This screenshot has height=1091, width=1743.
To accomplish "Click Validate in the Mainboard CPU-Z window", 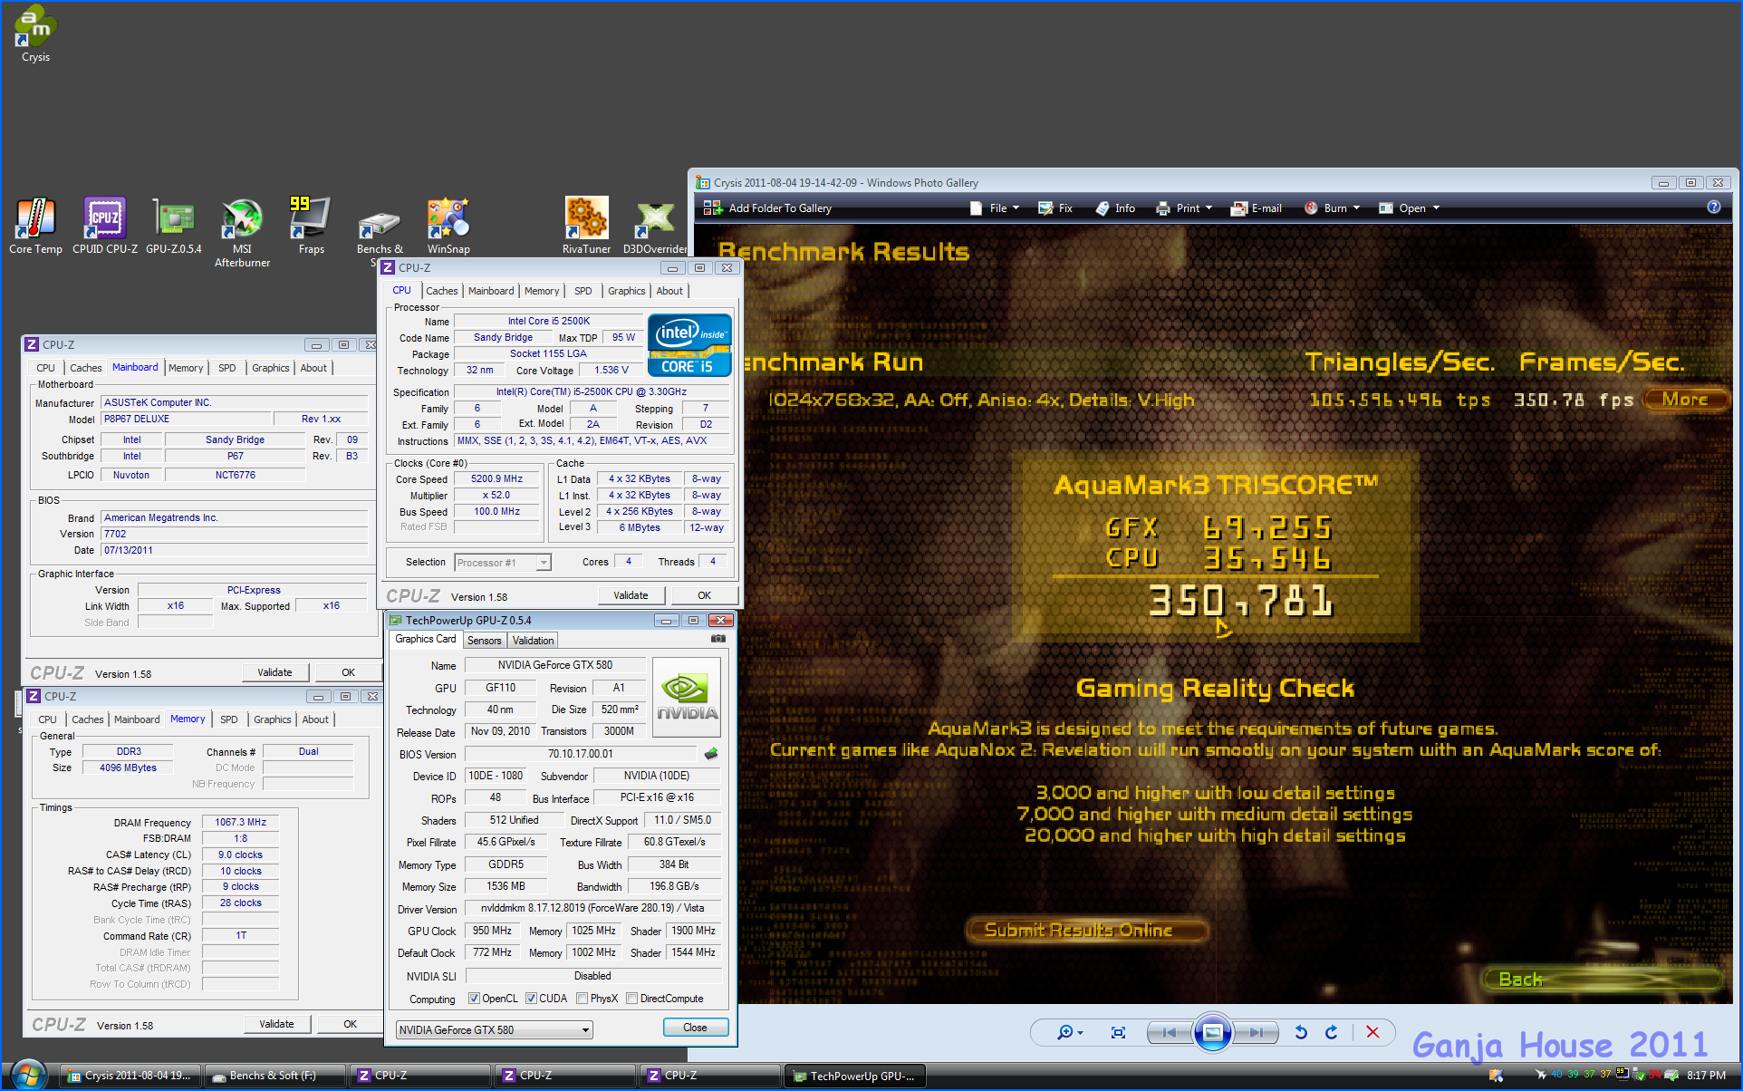I will click(274, 672).
